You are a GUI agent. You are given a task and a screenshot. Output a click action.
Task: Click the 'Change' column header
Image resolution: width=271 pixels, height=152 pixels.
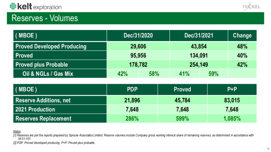[x=242, y=35]
